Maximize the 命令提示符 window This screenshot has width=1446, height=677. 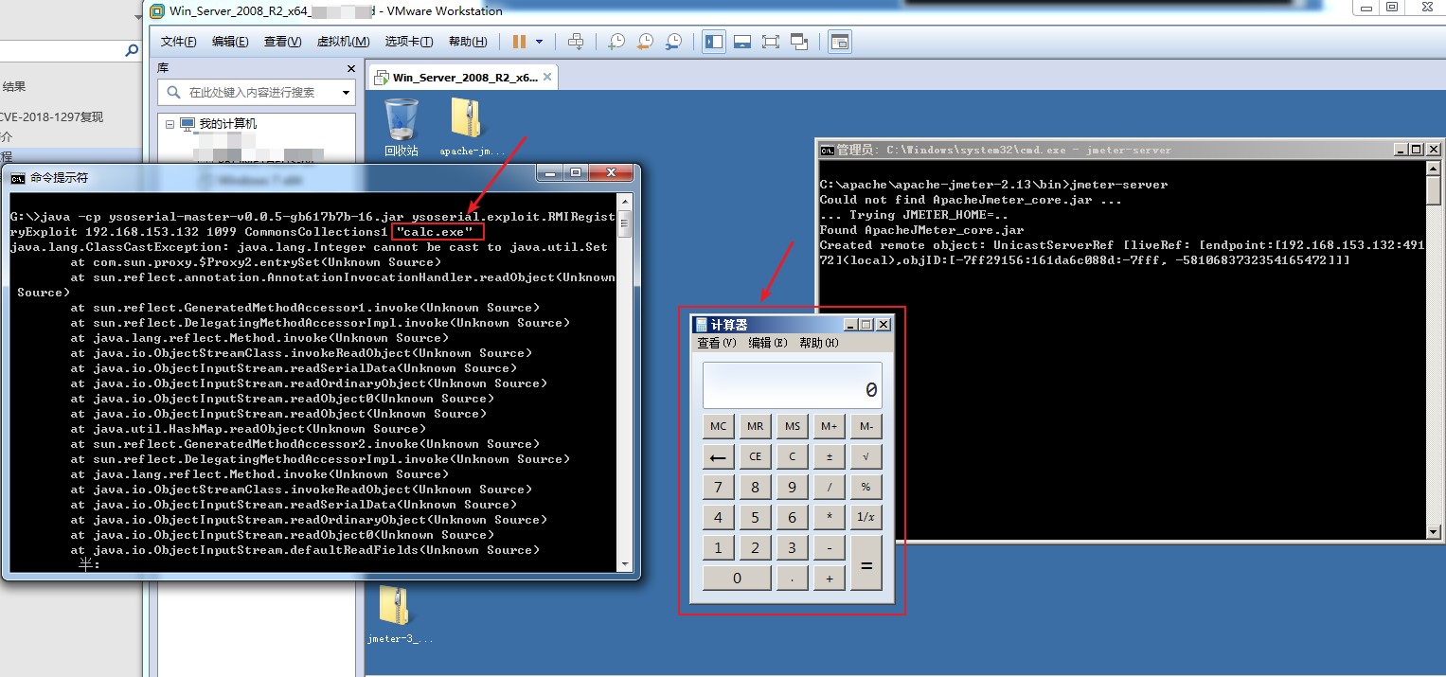(x=576, y=172)
